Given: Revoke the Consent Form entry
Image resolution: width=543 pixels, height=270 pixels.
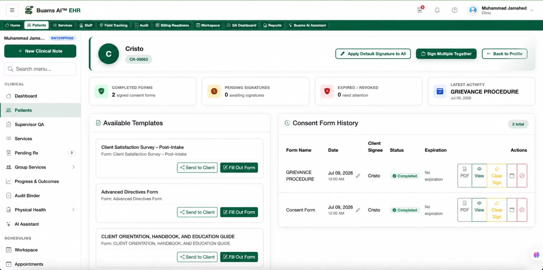Looking at the screenshot, I should (x=522, y=210).
